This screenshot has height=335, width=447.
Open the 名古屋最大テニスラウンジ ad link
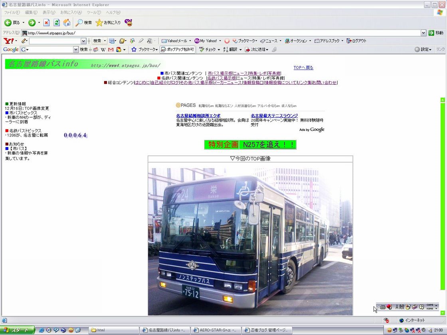[274, 116]
